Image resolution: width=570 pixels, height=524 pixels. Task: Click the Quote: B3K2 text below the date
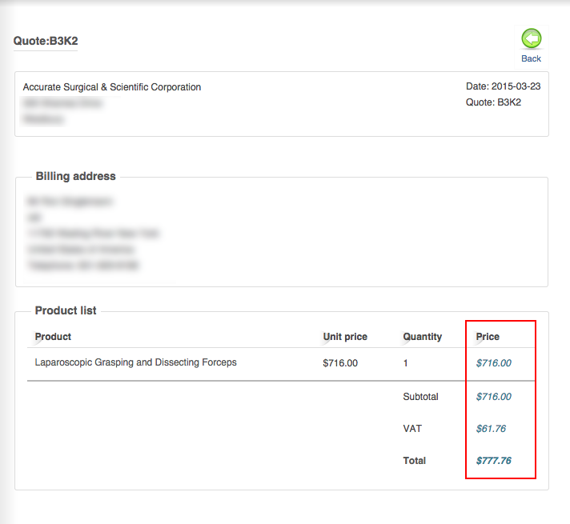(493, 102)
